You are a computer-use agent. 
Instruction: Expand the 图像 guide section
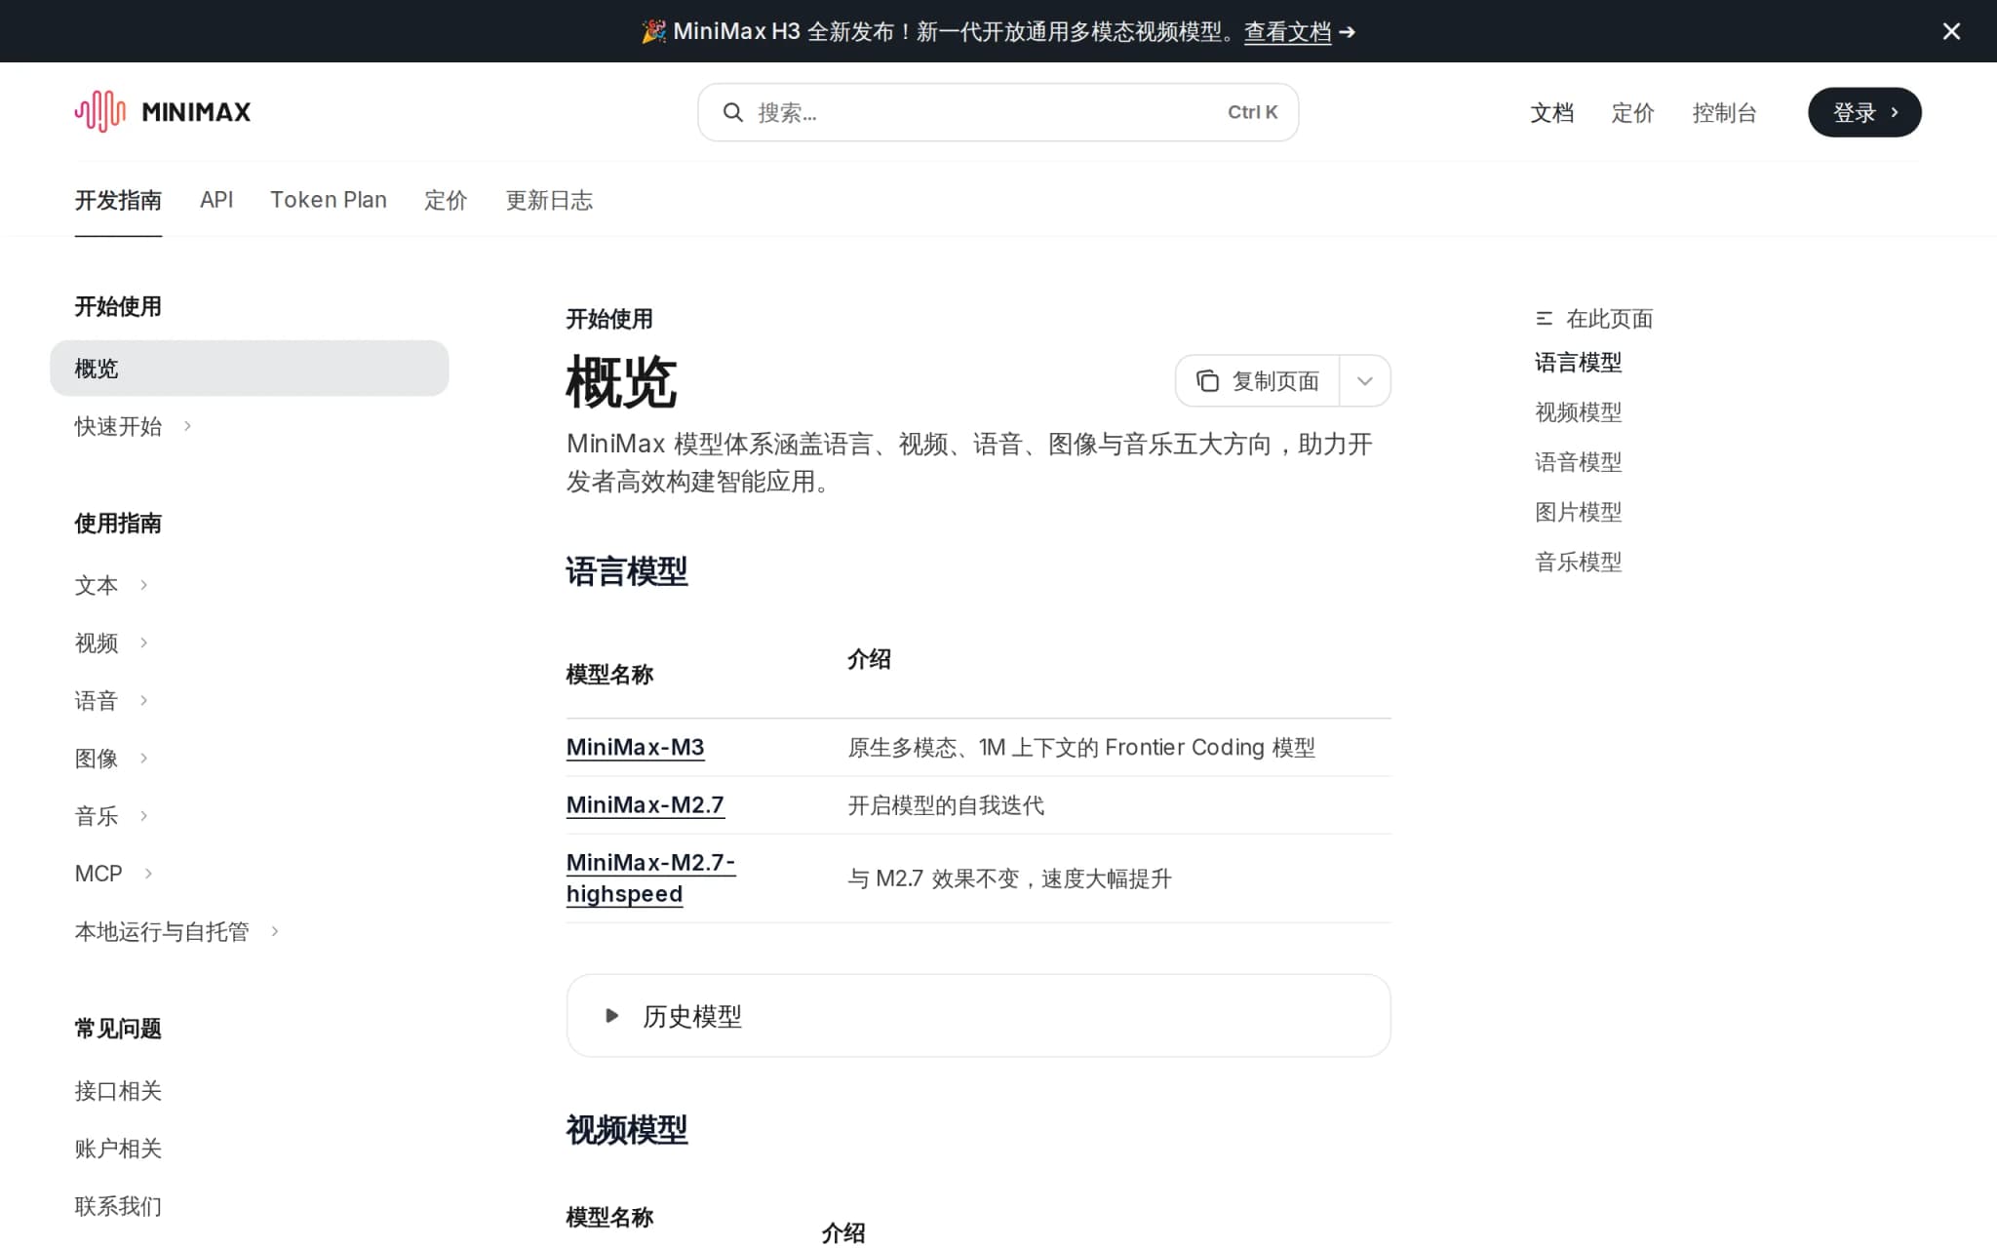(x=143, y=758)
